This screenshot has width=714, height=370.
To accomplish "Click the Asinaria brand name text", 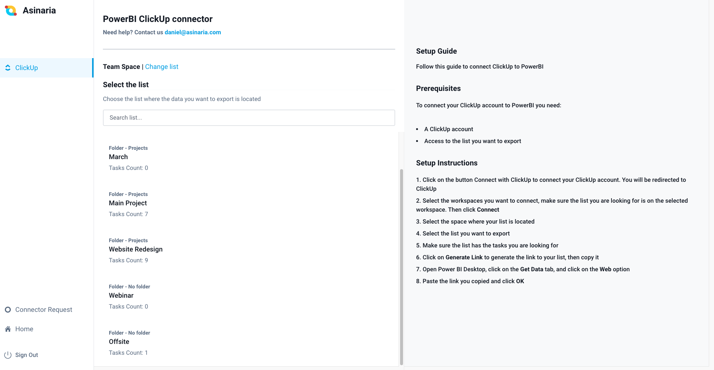I will [x=39, y=10].
